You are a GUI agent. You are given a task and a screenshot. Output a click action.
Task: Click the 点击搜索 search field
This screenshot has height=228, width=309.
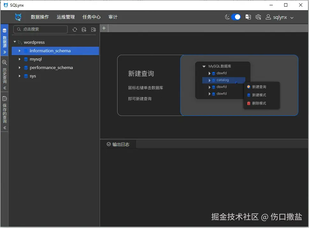[40, 29]
